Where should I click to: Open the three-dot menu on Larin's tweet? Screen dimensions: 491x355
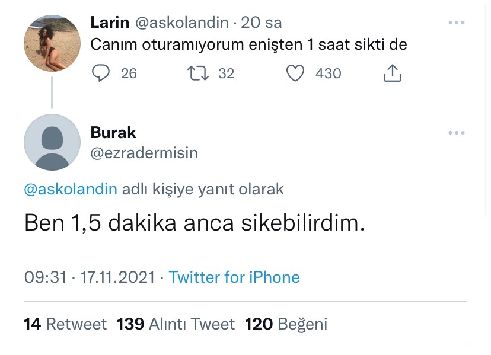pyautogui.click(x=456, y=23)
